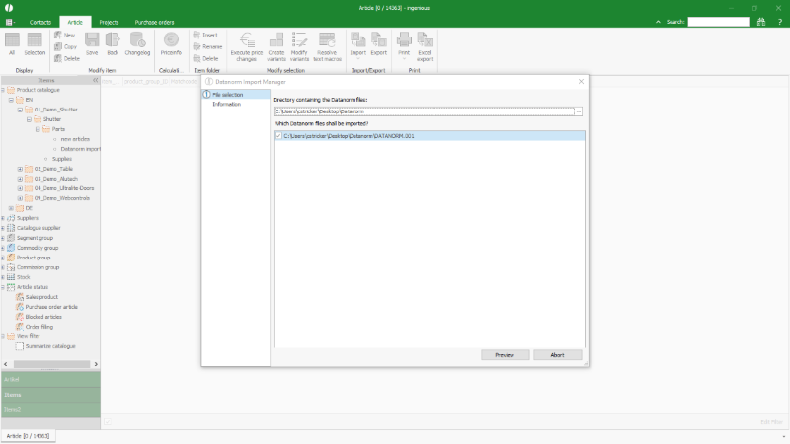Toggle the Summarize catalogue checkbox
The width and height of the screenshot is (790, 444).
20,346
